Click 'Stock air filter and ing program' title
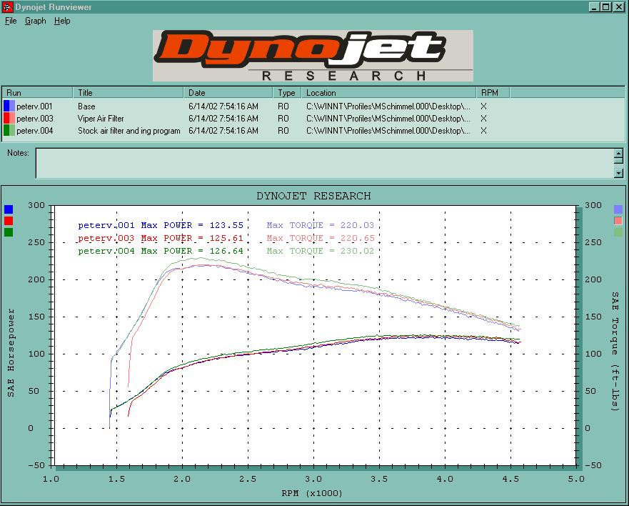 coord(129,131)
